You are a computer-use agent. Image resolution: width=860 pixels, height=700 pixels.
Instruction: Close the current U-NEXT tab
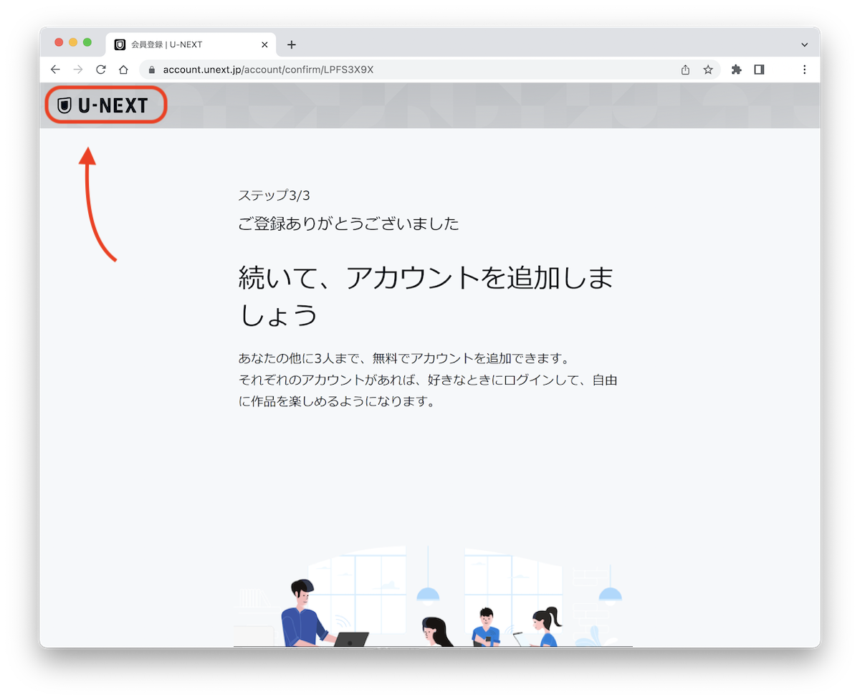264,44
